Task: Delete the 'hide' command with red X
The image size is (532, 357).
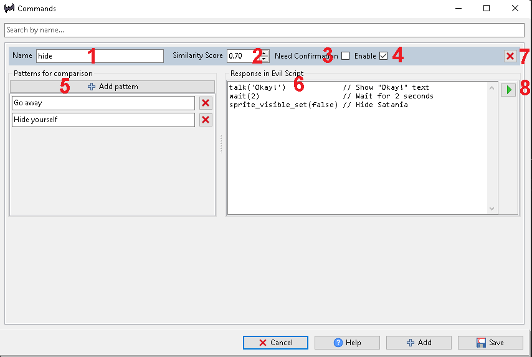Action: (x=510, y=56)
